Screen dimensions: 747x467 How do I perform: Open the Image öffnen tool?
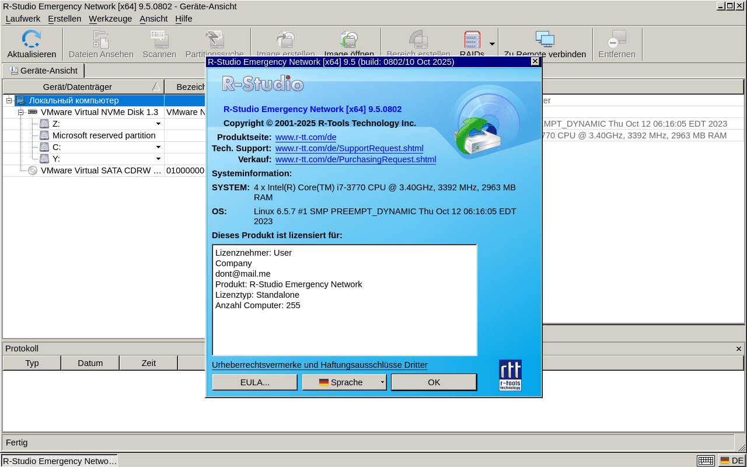pos(348,40)
